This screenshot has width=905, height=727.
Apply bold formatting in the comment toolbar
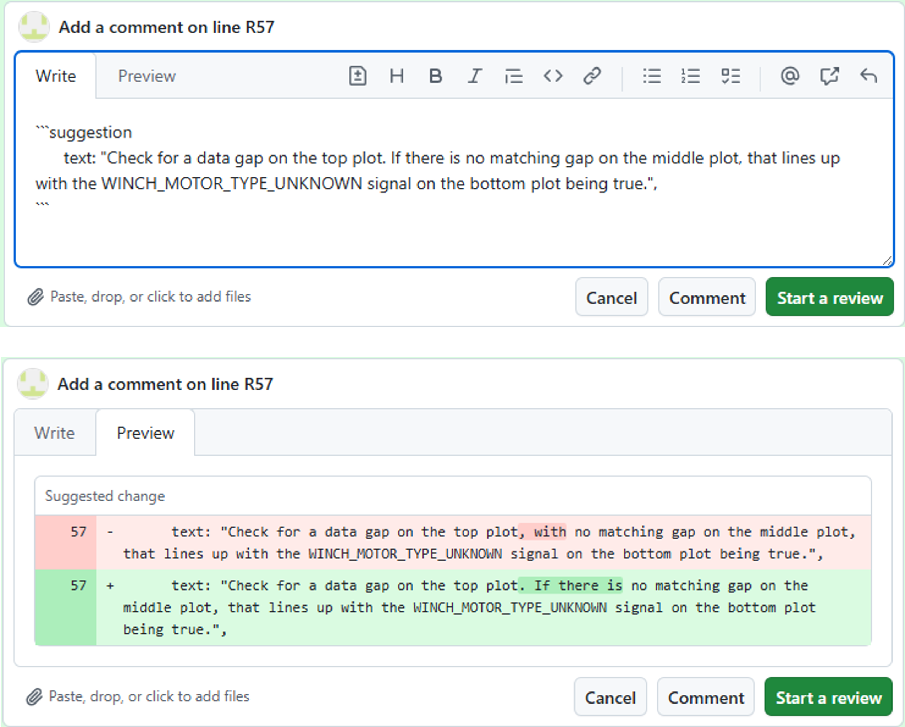tap(435, 76)
